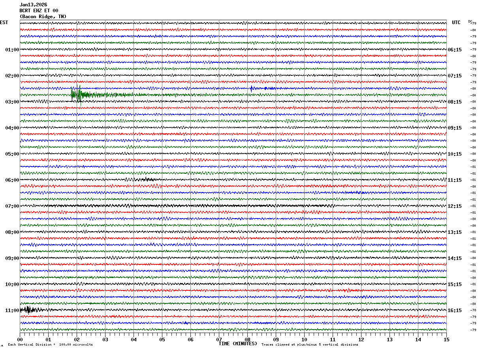
Task: Click the BCRT EHZ ET 00 station label
Action: click(x=39, y=11)
